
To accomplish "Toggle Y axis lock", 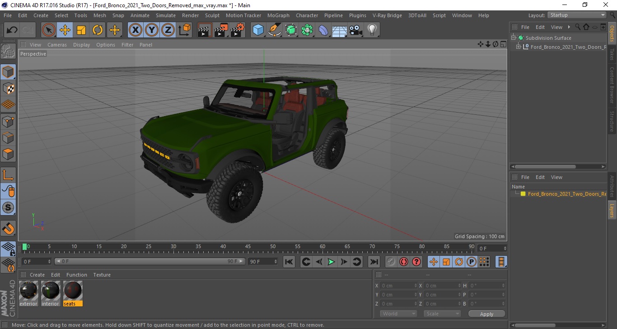I will (152, 30).
